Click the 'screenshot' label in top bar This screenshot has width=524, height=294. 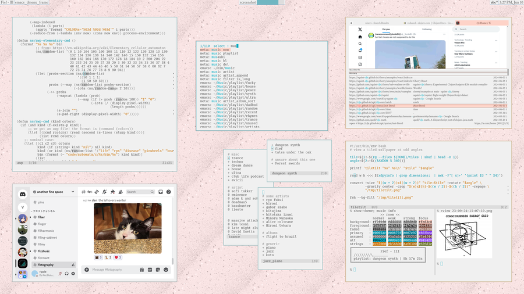click(247, 2)
